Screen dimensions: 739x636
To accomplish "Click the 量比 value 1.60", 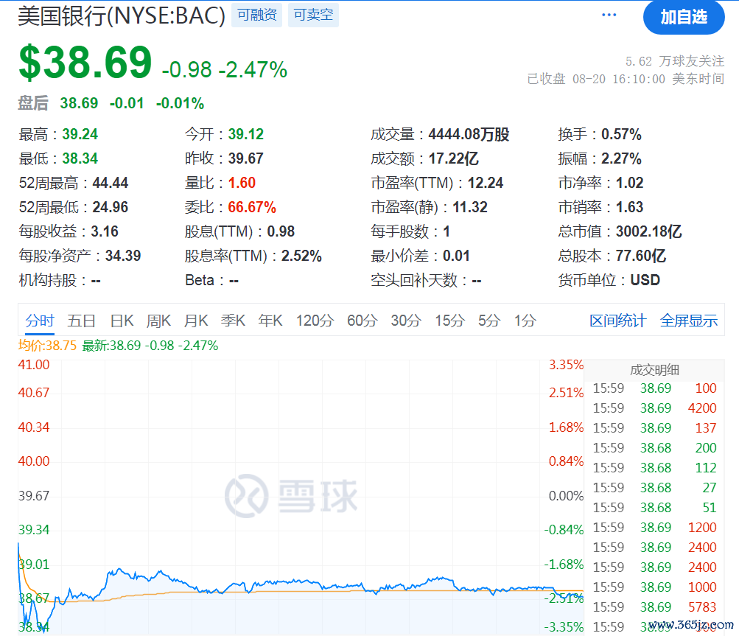I will [242, 183].
